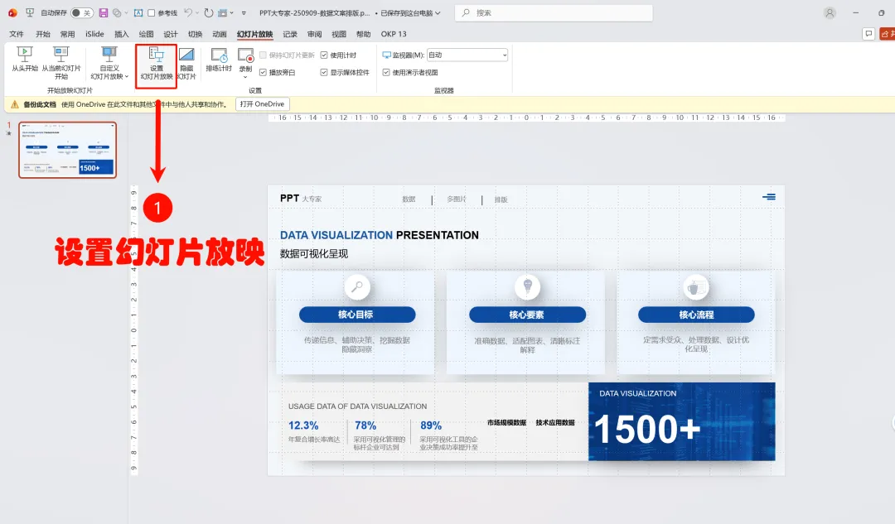
Task: Expand the 录制 record dropdown arrow
Action: (x=245, y=76)
